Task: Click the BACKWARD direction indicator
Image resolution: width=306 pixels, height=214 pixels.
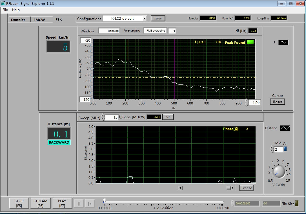Action: (x=59, y=142)
